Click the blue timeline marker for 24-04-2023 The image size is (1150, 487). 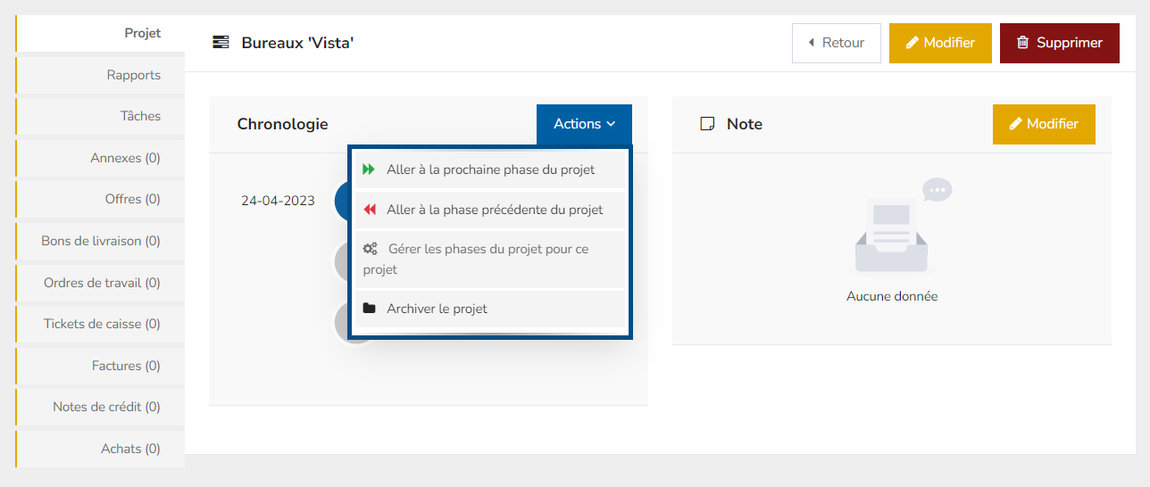pyautogui.click(x=341, y=201)
